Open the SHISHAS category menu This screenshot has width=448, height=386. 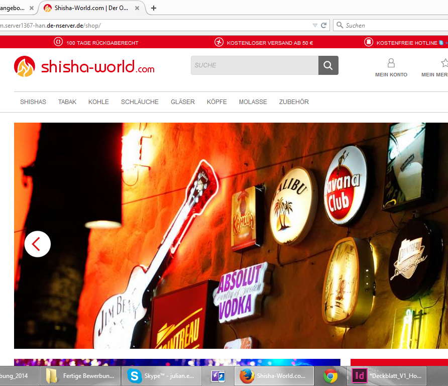[33, 102]
